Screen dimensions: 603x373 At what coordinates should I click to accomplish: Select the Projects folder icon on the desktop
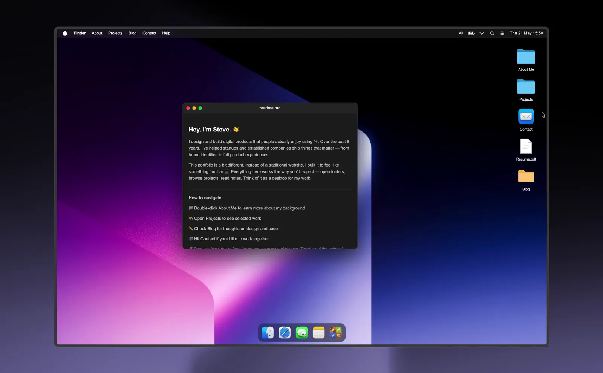pyautogui.click(x=526, y=87)
